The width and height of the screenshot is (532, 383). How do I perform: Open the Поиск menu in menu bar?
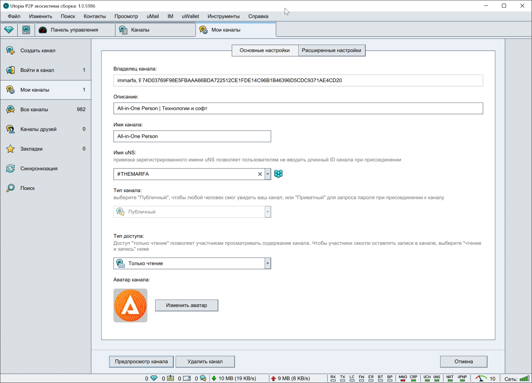pyautogui.click(x=68, y=16)
